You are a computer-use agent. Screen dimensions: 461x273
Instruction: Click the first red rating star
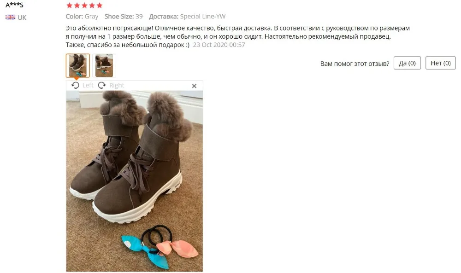point(70,5)
